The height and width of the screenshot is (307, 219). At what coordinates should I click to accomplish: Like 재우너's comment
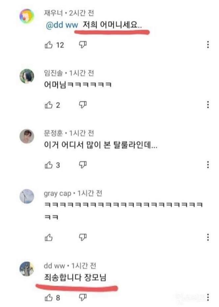pos(48,45)
